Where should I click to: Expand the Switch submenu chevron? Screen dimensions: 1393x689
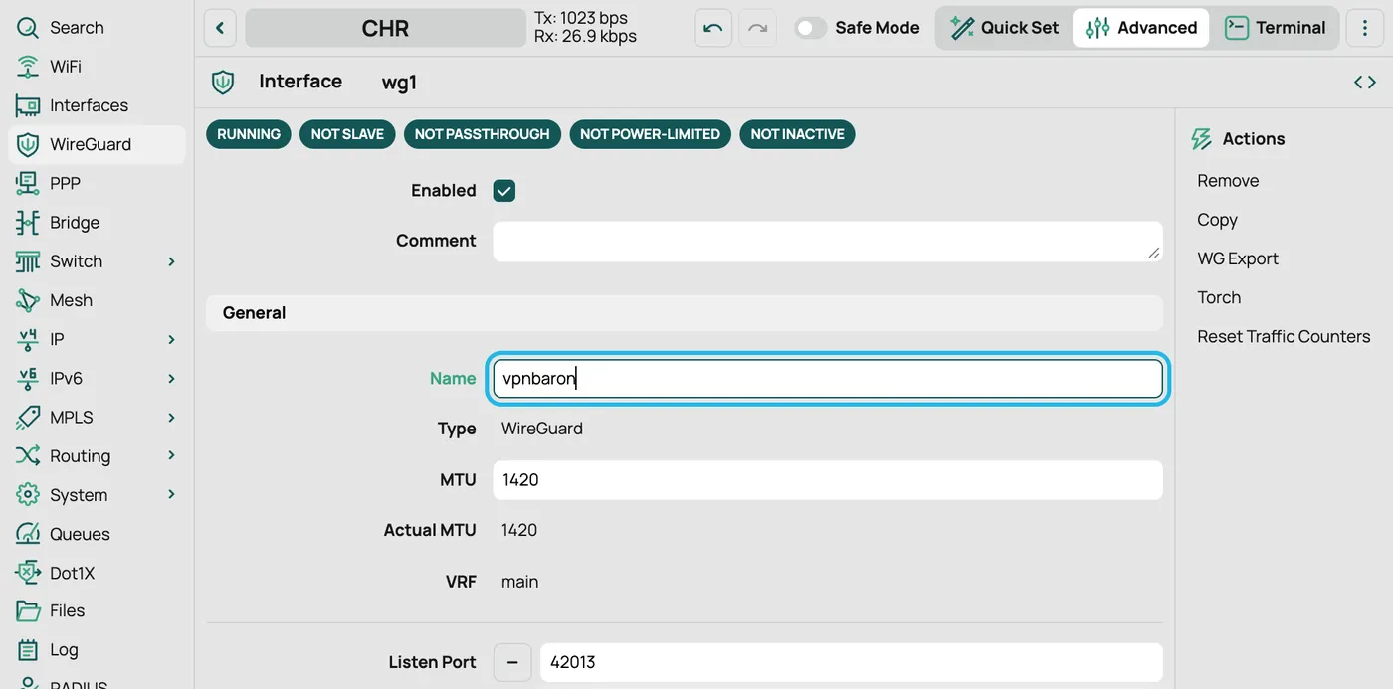[x=171, y=261]
